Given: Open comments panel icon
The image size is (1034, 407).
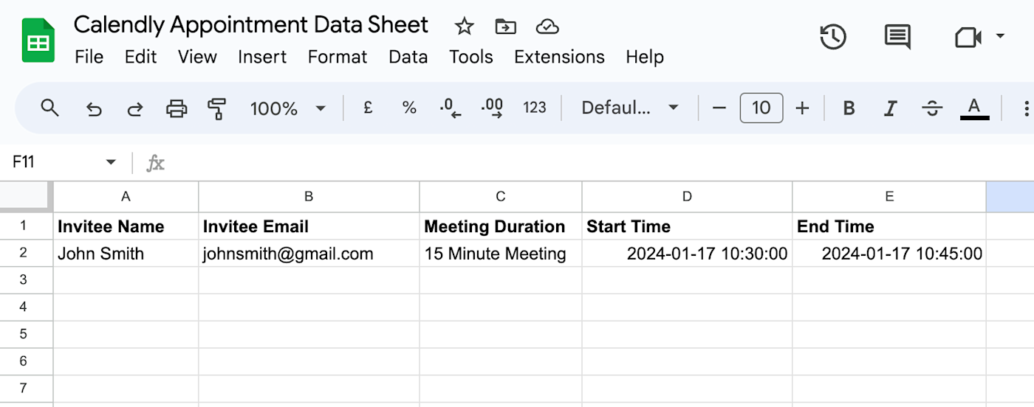Looking at the screenshot, I should coord(897,37).
